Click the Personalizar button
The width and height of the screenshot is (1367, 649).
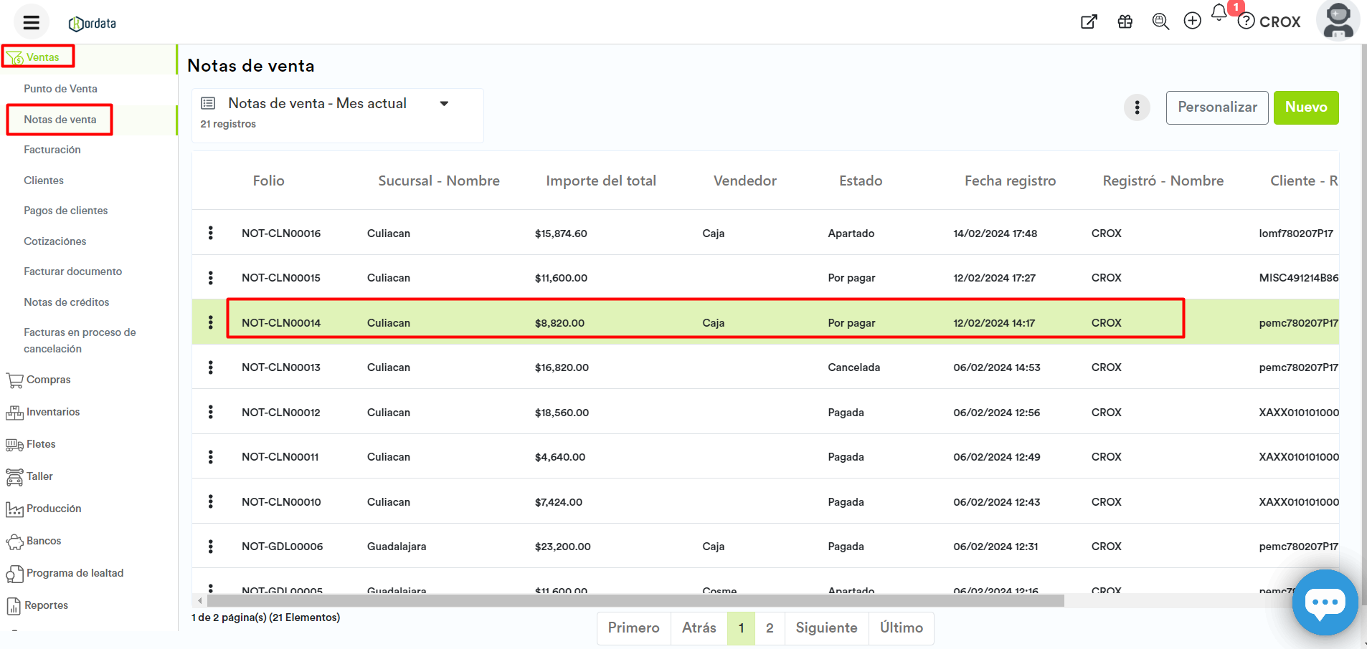click(1216, 107)
